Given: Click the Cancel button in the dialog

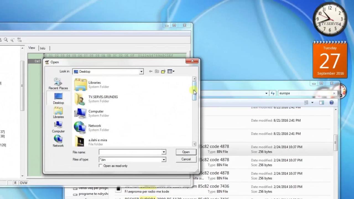Looking at the screenshot, I should 186,159.
